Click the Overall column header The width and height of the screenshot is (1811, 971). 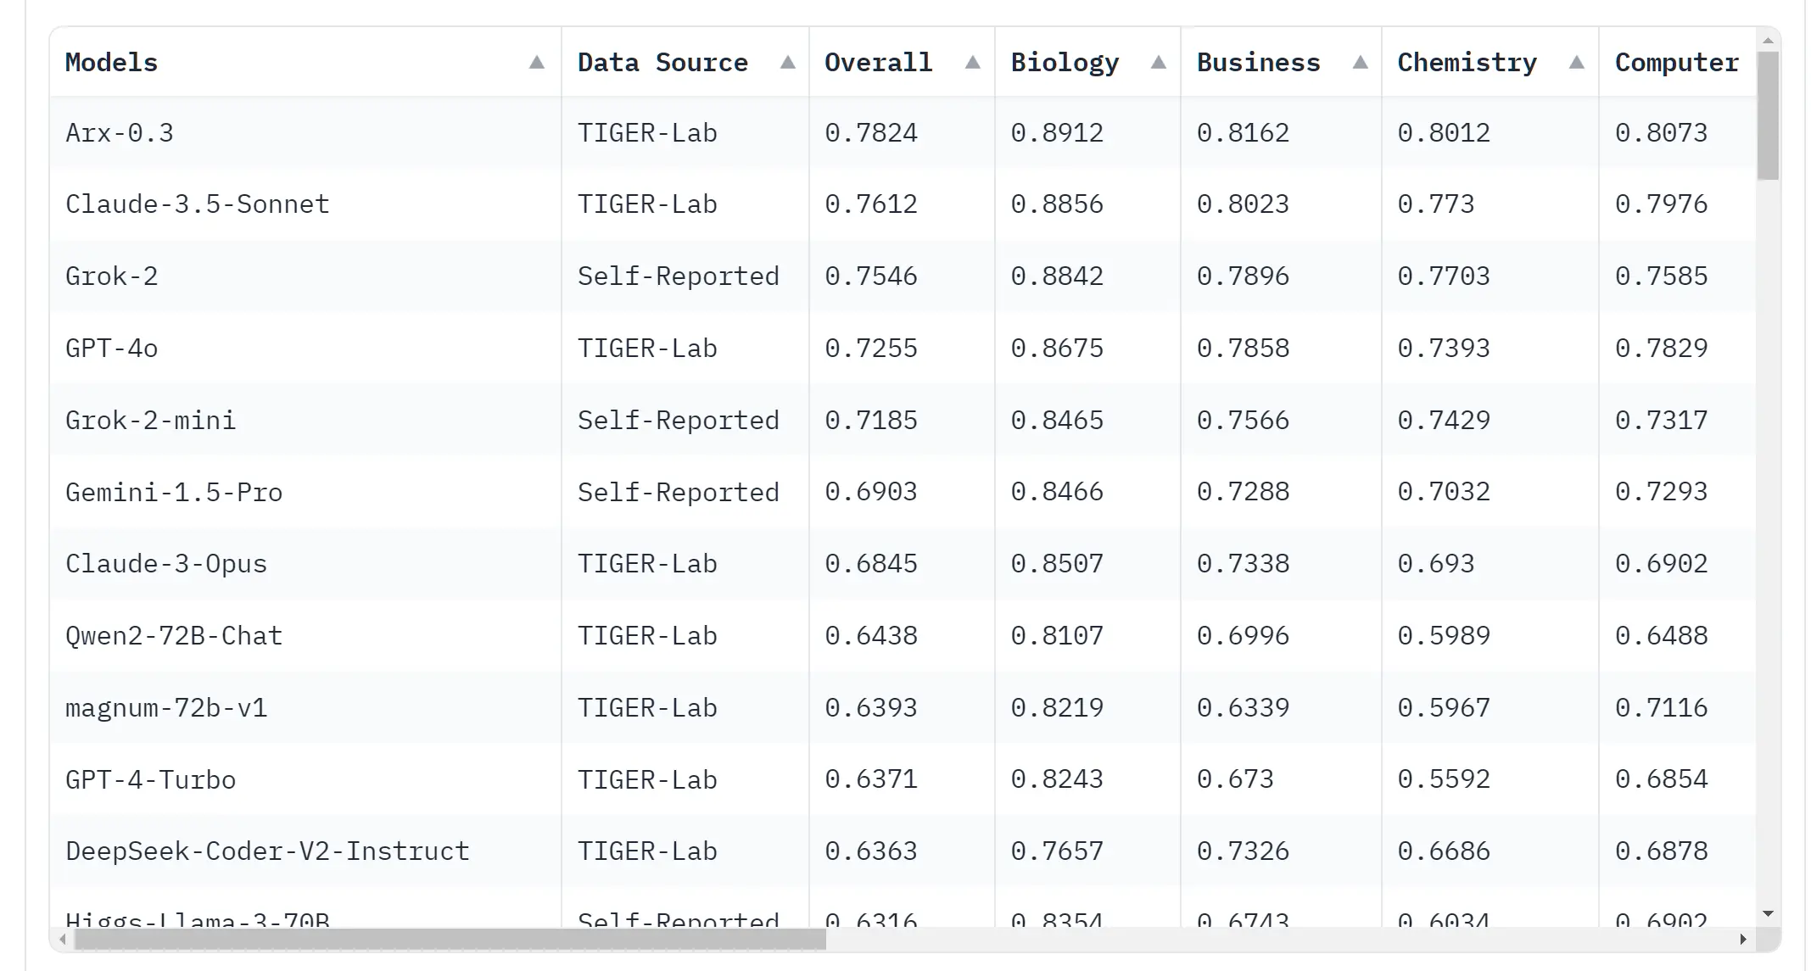pyautogui.click(x=903, y=62)
